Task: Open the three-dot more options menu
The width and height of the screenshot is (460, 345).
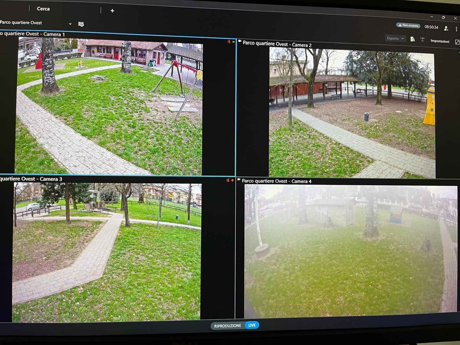Action: [x=456, y=29]
